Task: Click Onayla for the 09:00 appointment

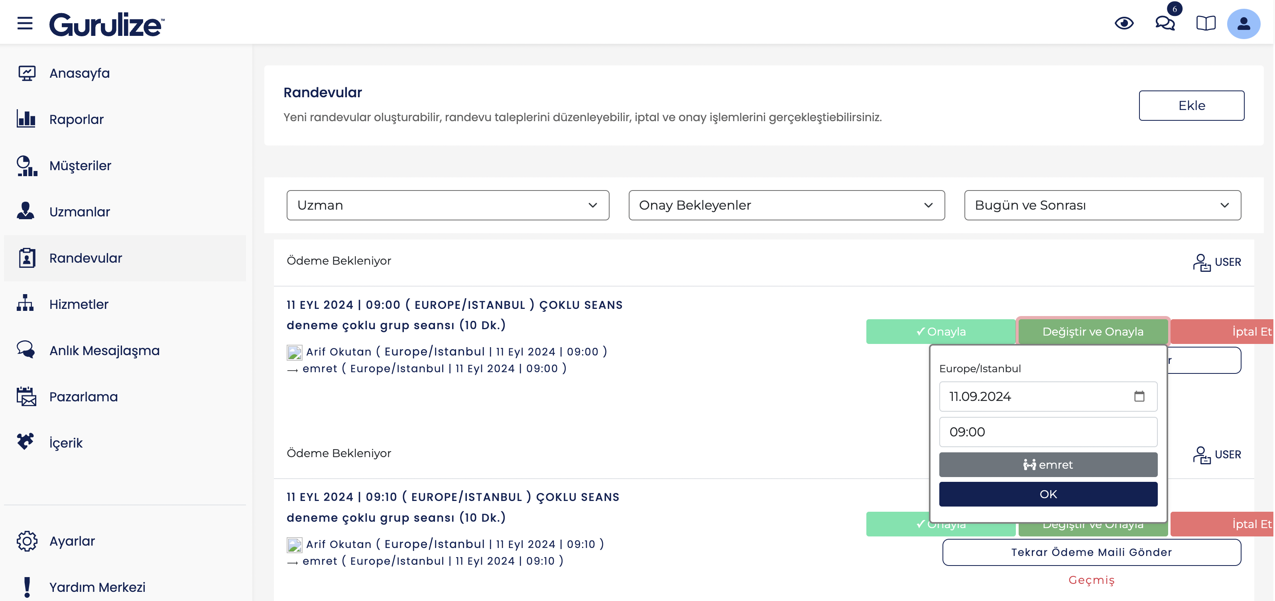Action: [941, 332]
